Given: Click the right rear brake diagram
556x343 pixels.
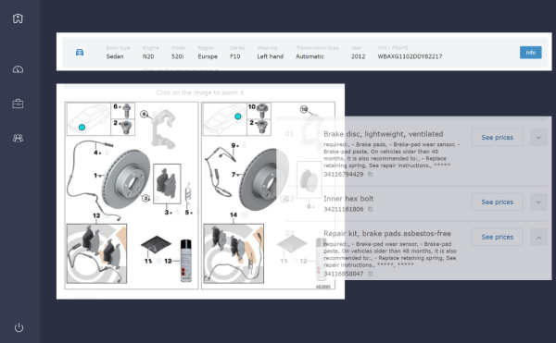Looking at the screenshot, I should (x=268, y=196).
